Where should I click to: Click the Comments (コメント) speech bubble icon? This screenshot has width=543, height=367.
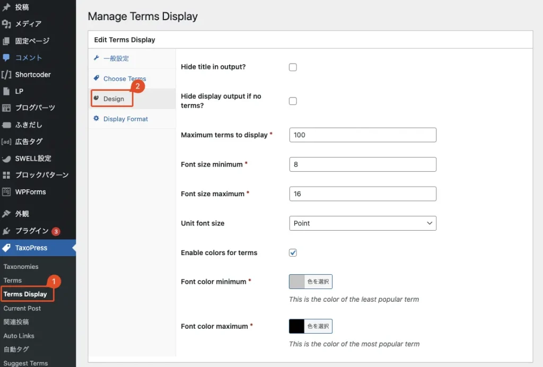tap(6, 57)
